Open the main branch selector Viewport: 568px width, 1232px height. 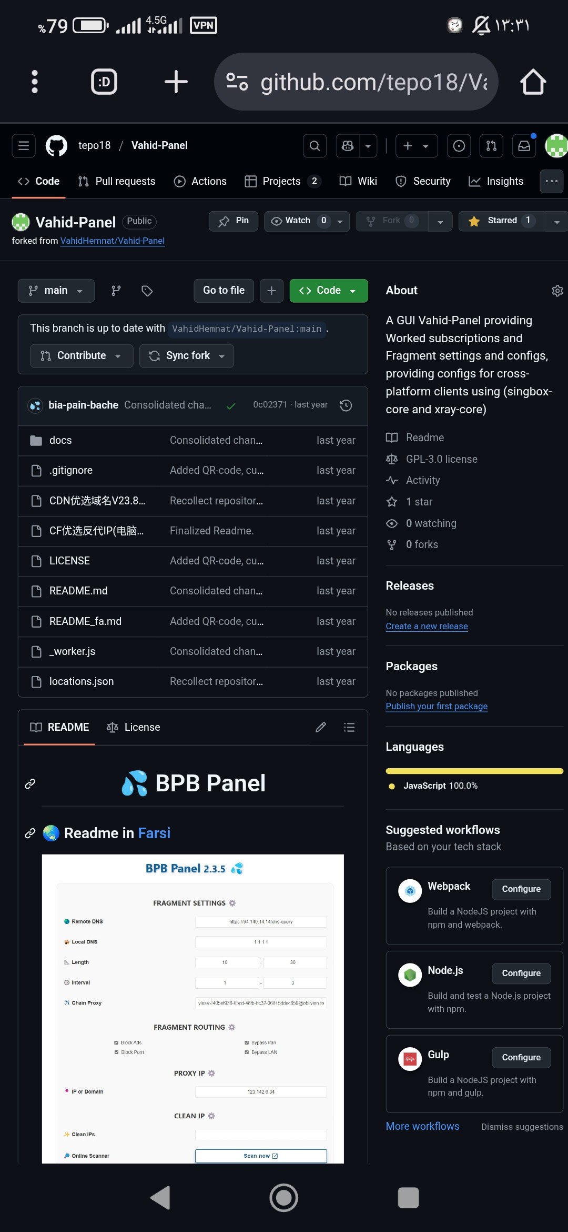(x=56, y=291)
